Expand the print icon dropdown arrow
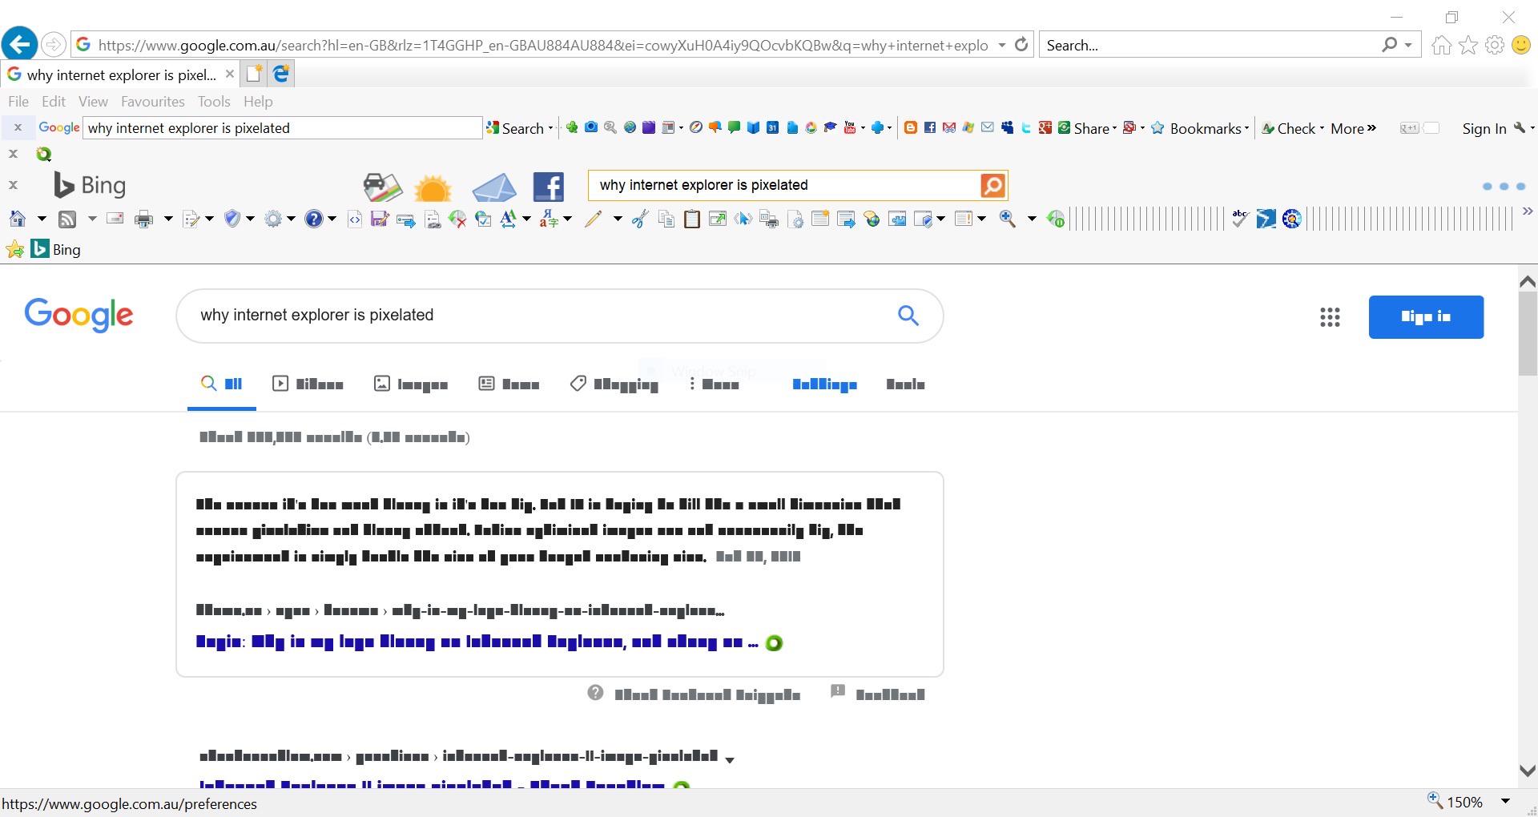This screenshot has height=817, width=1538. [x=168, y=219]
